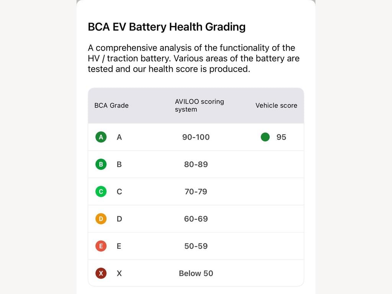Click the Below 50 score text

(x=196, y=273)
